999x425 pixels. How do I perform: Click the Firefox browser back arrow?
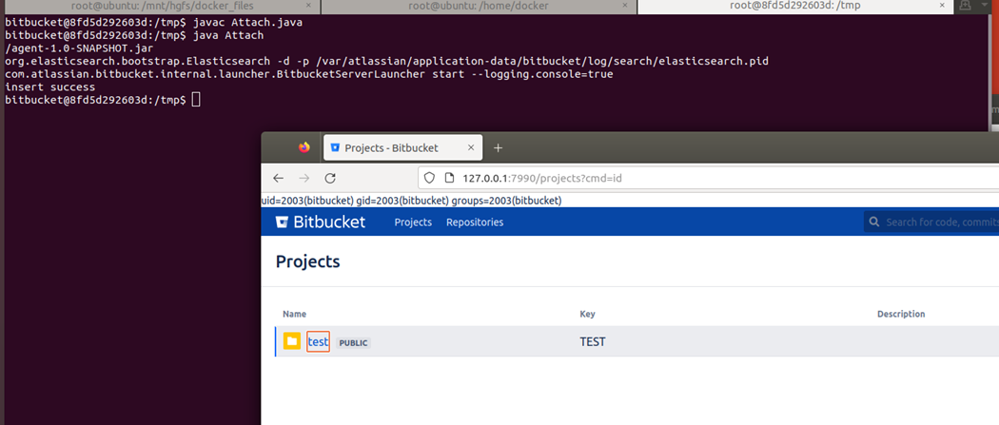279,178
